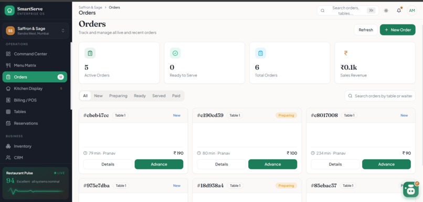Image resolution: width=423 pixels, height=202 pixels.
Task: Click the Reservations calendar icon
Action: click(x=8, y=123)
